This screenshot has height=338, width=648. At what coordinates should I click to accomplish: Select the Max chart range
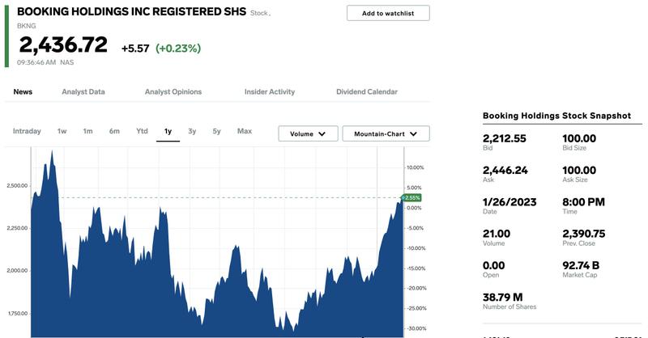point(245,131)
